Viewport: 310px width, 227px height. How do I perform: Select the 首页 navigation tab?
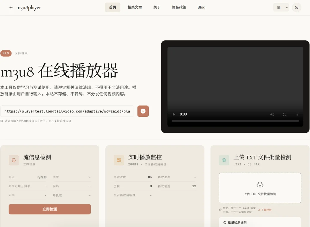[113, 7]
